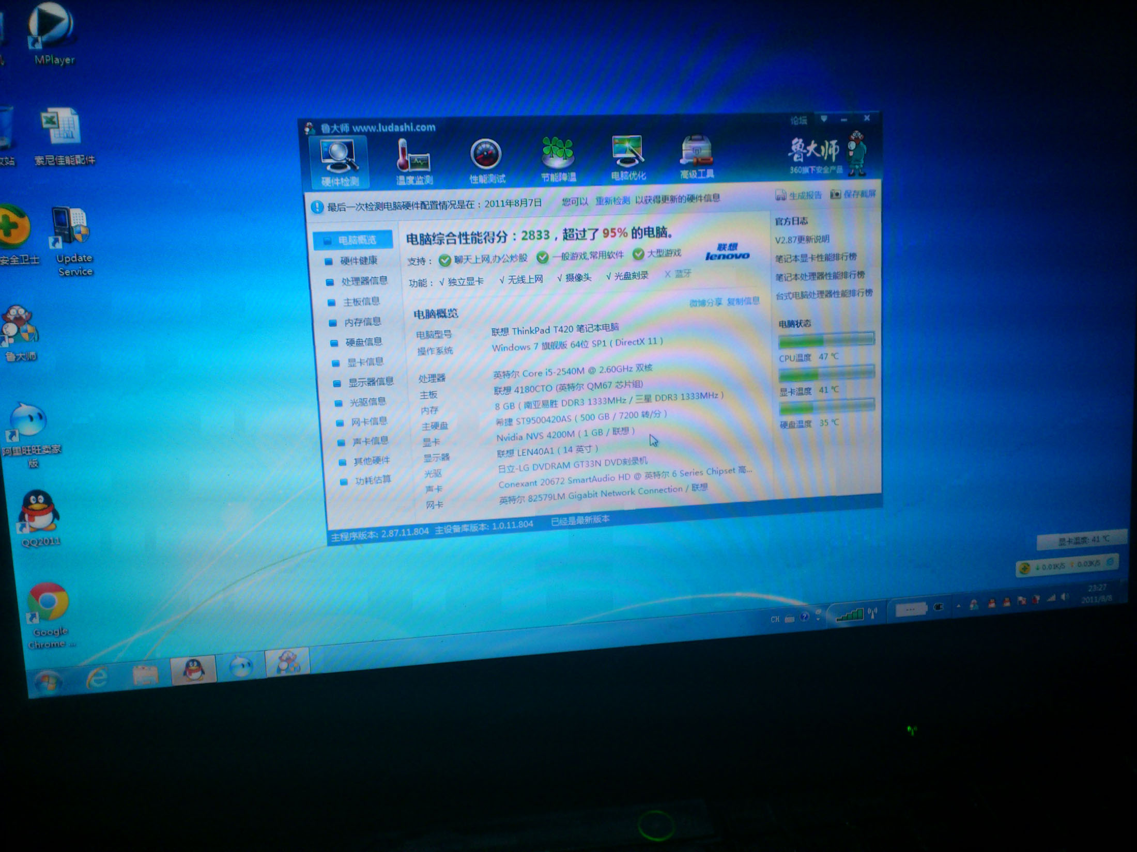The width and height of the screenshot is (1137, 852).
Task: Click the Nvidia NVS 4200M graphics text
Action: click(565, 434)
